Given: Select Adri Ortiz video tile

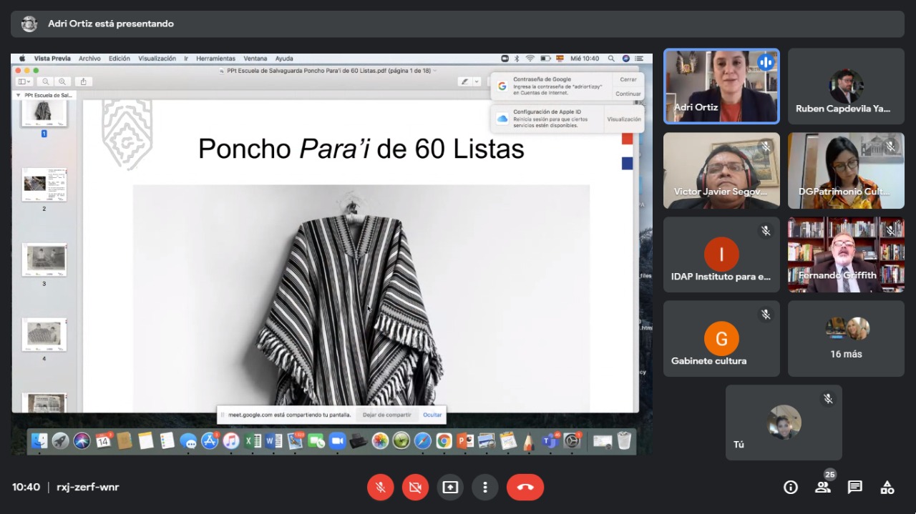Looking at the screenshot, I should (x=721, y=87).
